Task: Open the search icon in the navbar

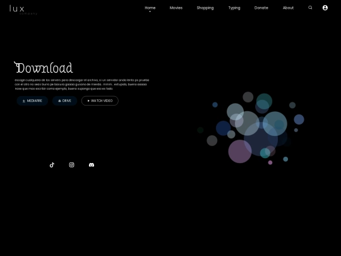Action: tap(310, 8)
